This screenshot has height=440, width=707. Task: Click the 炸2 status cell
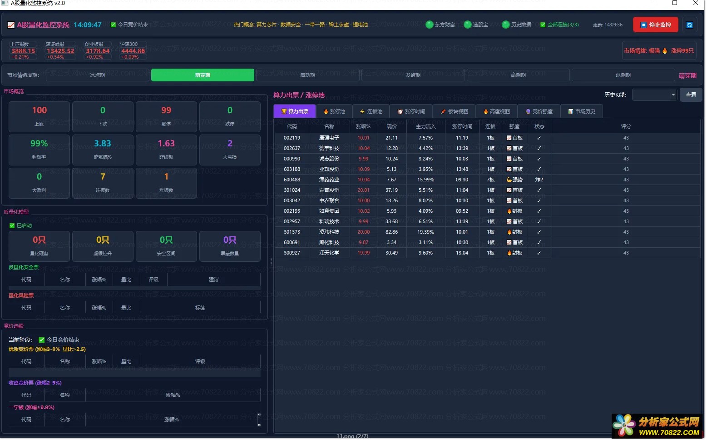click(539, 180)
